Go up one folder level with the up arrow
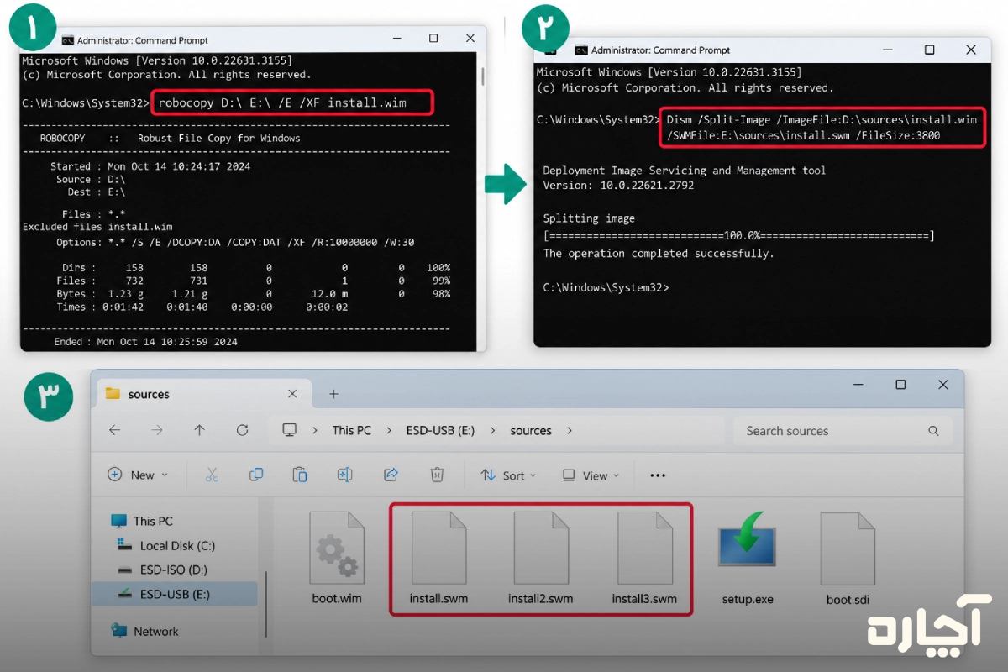 199,430
